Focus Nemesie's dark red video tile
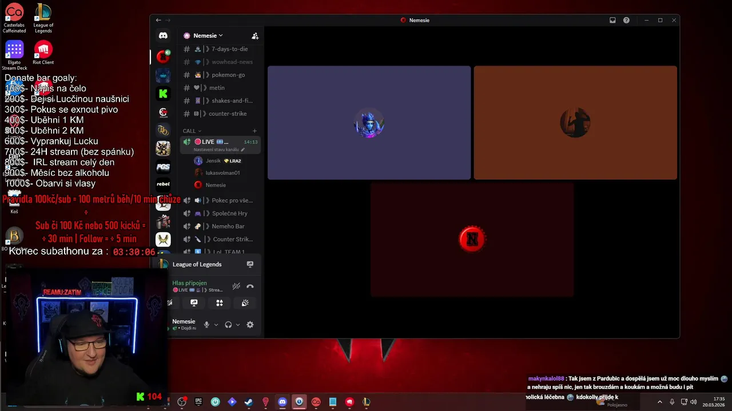Image resolution: width=732 pixels, height=411 pixels. pos(472,240)
